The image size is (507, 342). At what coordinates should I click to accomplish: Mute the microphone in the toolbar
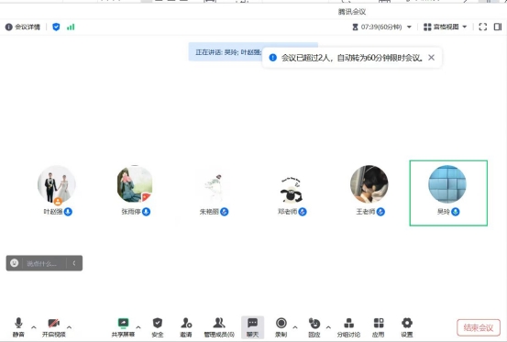(x=18, y=327)
